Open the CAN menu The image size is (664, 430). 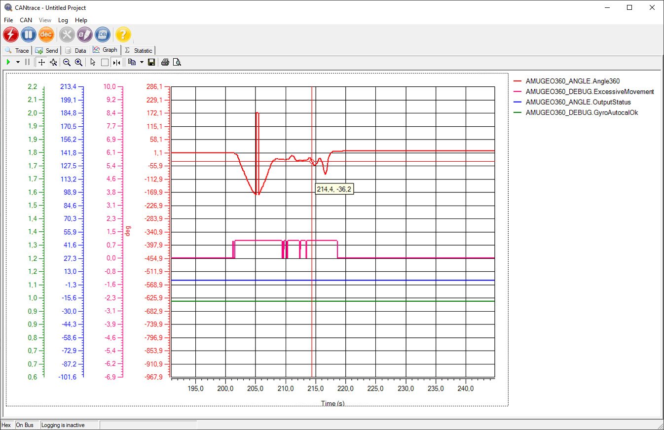pyautogui.click(x=26, y=20)
